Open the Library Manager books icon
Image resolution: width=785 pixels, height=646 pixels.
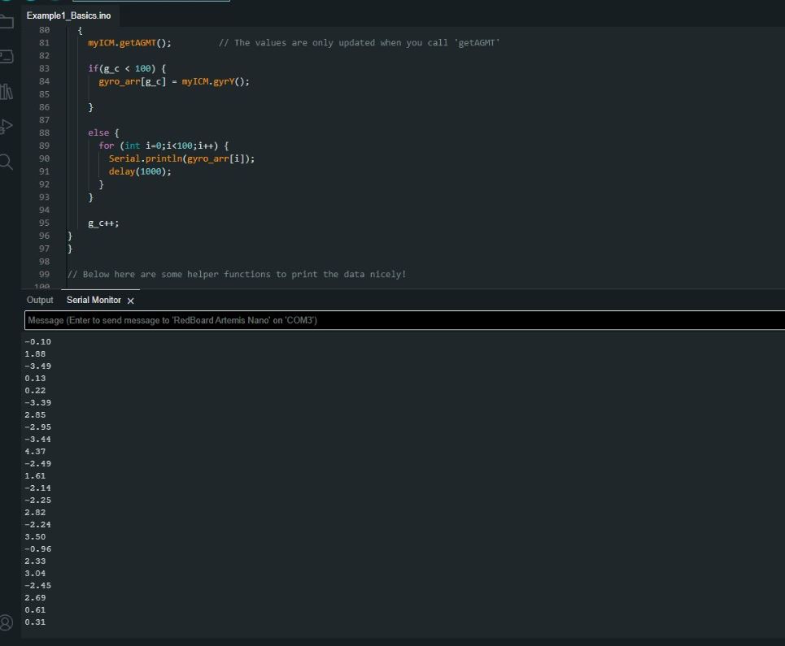click(7, 92)
